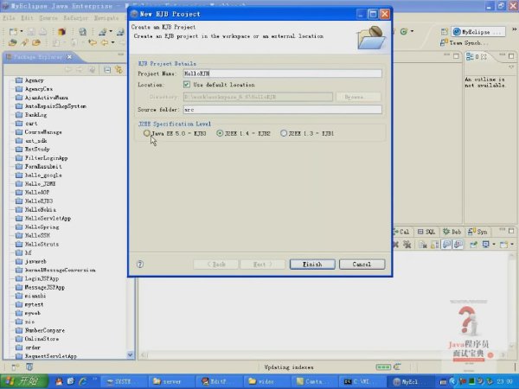Image resolution: width=519 pixels, height=389 pixels.
Task: Select AutoRepairShopSystem project in tree
Action: point(51,105)
